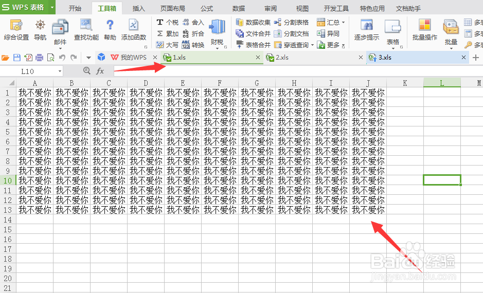Select column K header
This screenshot has height=293, width=483.
[x=405, y=82]
